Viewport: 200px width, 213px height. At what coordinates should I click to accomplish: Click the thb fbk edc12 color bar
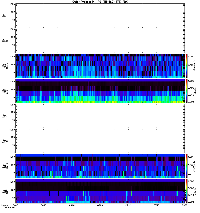coord(187,66)
